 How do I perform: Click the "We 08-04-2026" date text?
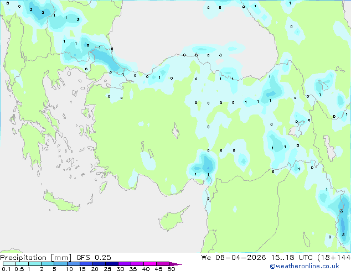pyautogui.click(x=234, y=258)
